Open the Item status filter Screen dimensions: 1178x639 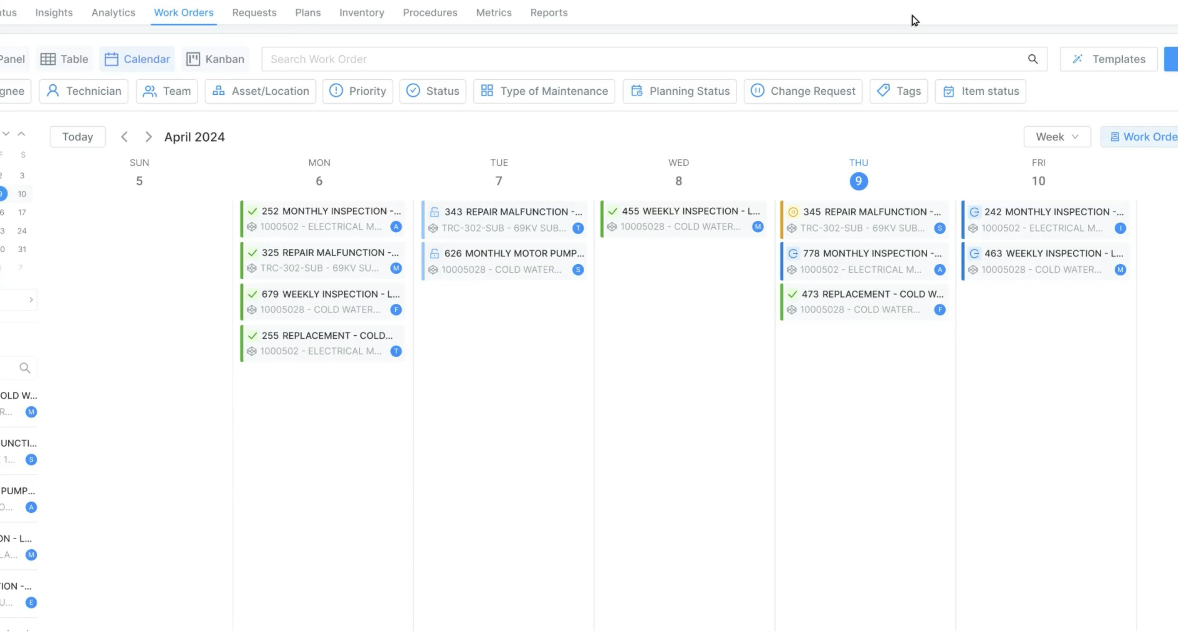980,91
